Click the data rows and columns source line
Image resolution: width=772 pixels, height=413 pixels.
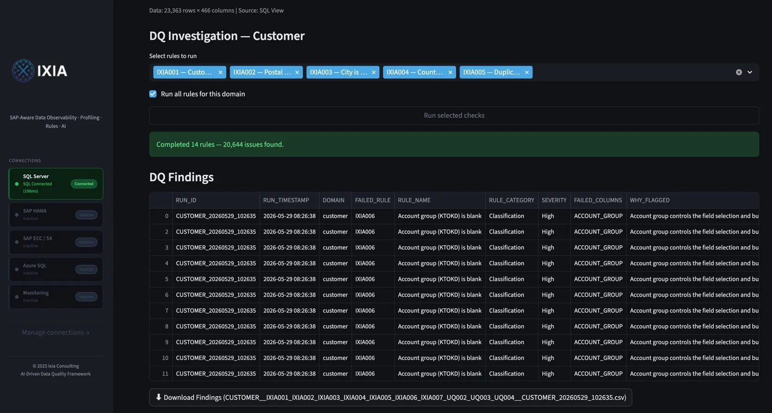pos(216,10)
